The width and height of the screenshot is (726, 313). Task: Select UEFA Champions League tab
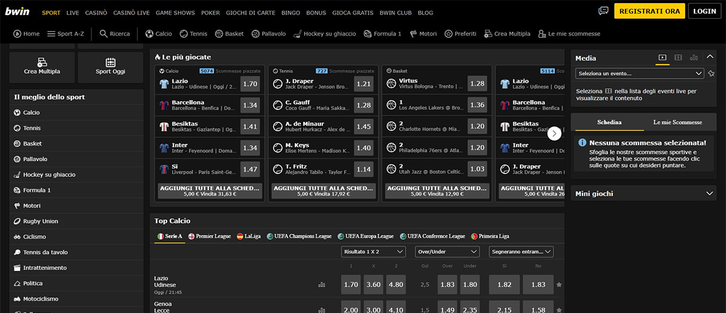[x=299, y=236]
